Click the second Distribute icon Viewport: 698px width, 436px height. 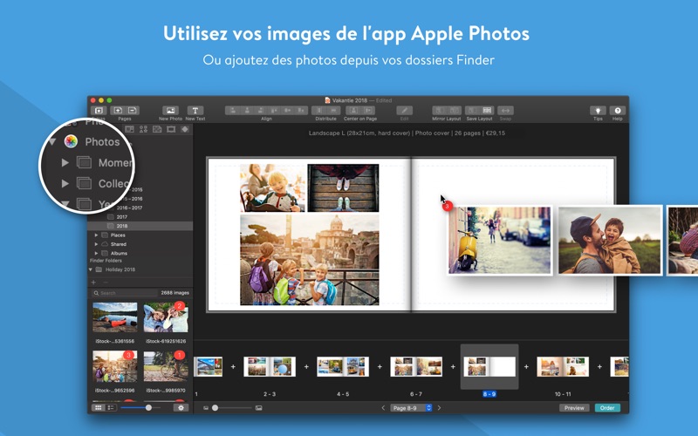[333, 111]
